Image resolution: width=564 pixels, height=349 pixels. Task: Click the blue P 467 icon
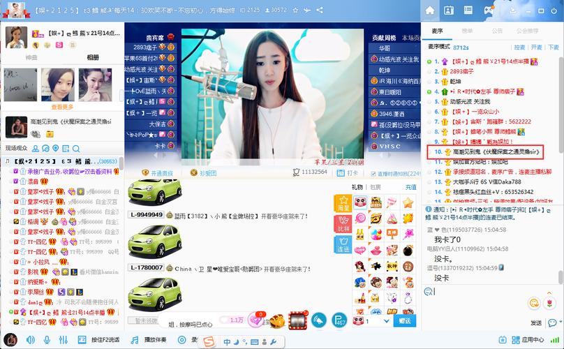click(339, 320)
